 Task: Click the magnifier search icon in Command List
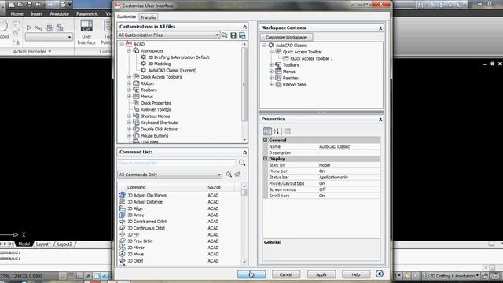(242, 163)
